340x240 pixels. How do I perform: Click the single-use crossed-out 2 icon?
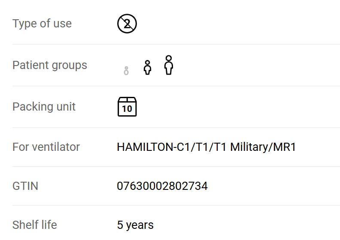tap(127, 24)
